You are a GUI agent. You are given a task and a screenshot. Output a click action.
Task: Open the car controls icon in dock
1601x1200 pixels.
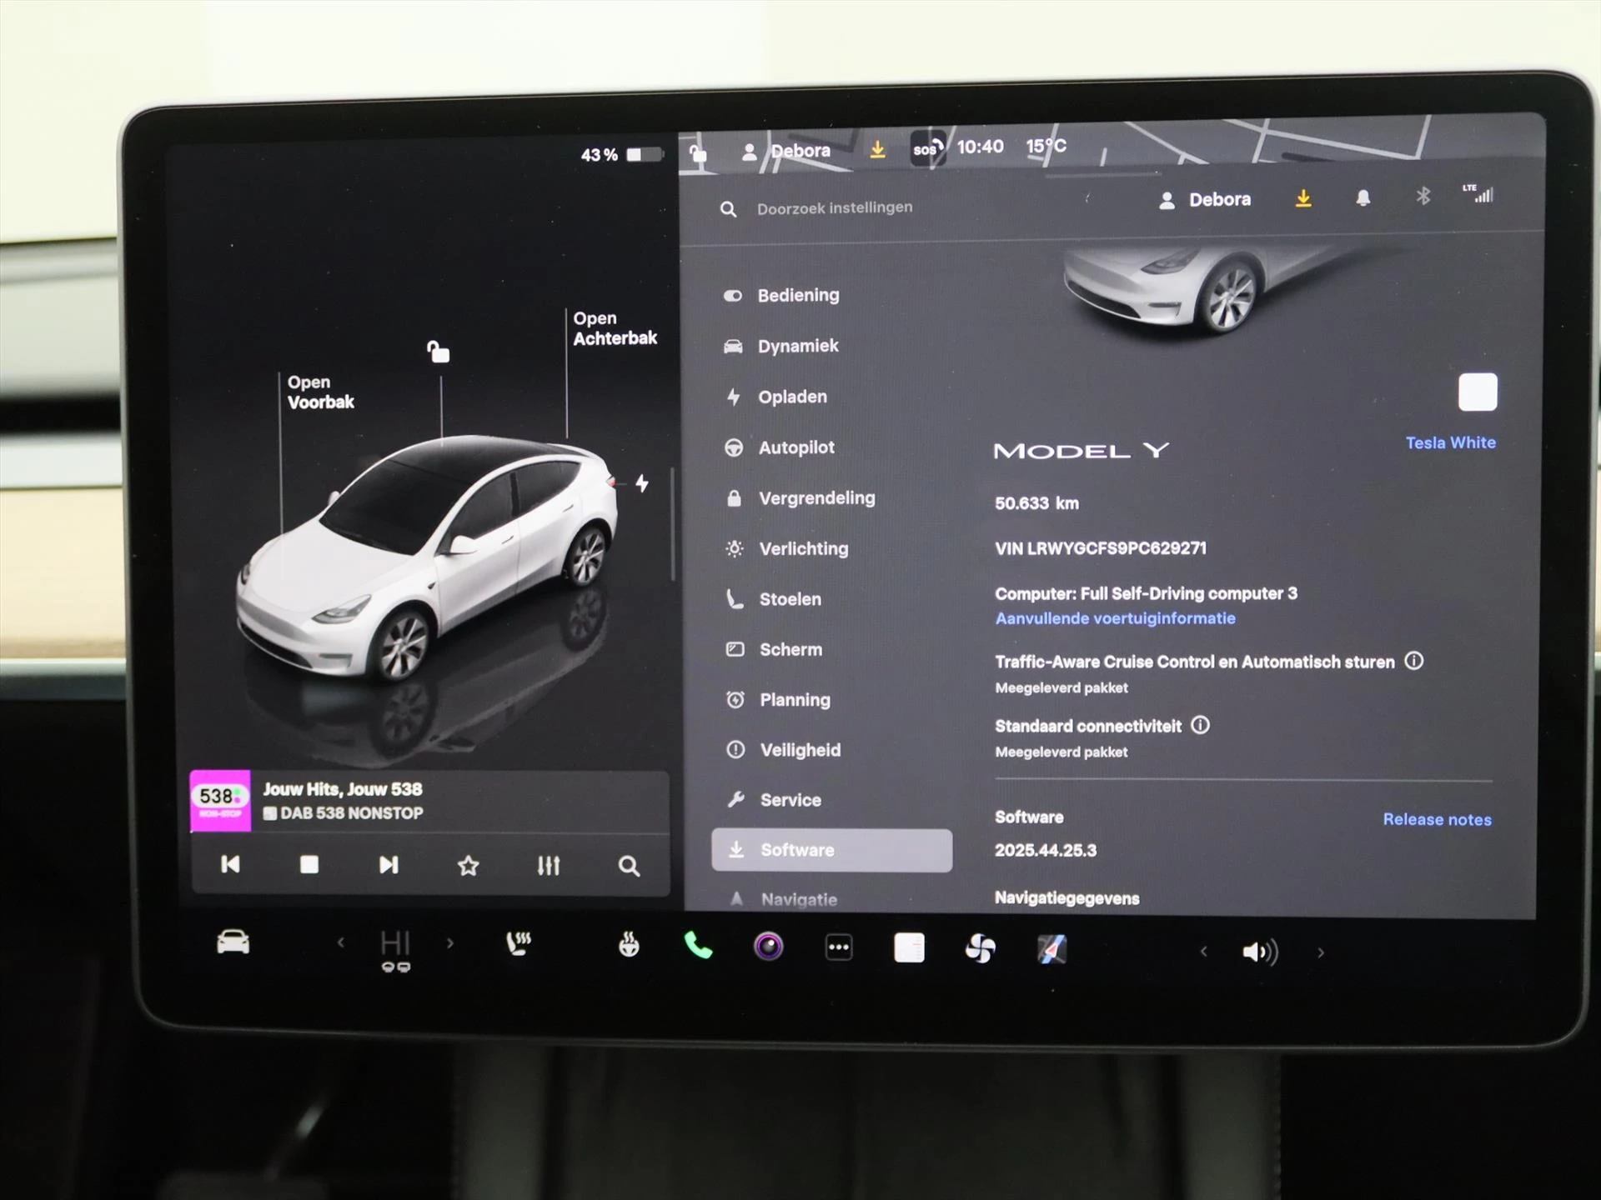(233, 942)
